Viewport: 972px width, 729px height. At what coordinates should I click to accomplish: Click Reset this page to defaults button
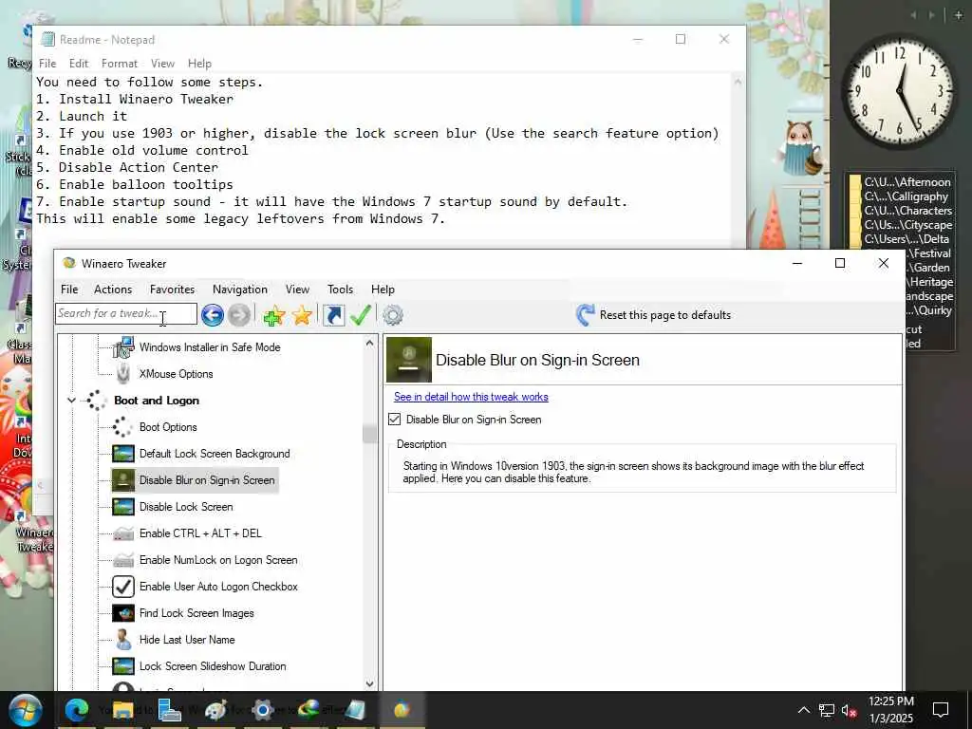tap(653, 315)
